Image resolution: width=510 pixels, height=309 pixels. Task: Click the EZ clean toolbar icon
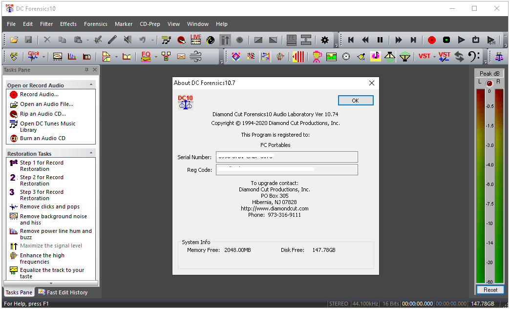[x=14, y=57]
